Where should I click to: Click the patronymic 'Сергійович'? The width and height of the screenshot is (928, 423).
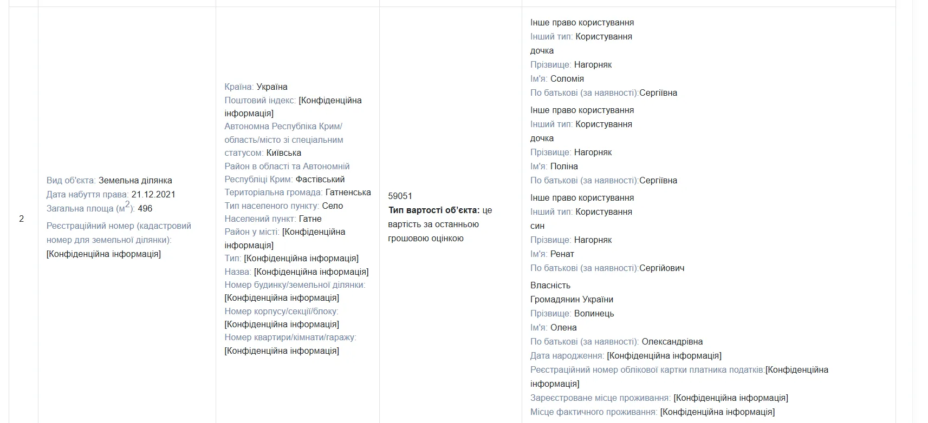coord(662,268)
